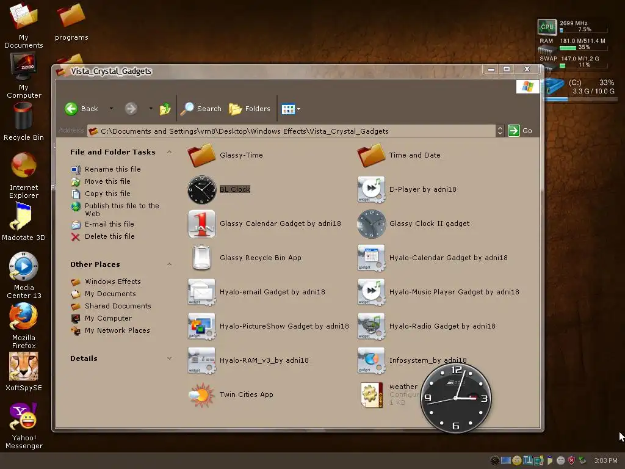Open XoftSpySE desktop icon
Image resolution: width=625 pixels, height=469 pixels.
tap(24, 372)
